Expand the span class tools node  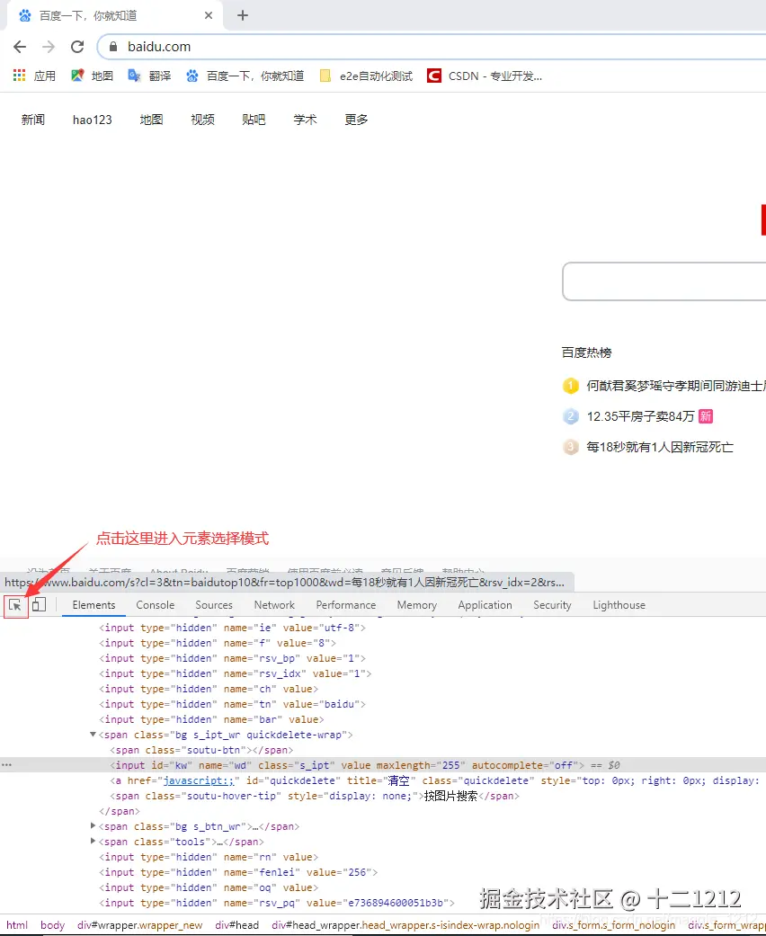[93, 841]
